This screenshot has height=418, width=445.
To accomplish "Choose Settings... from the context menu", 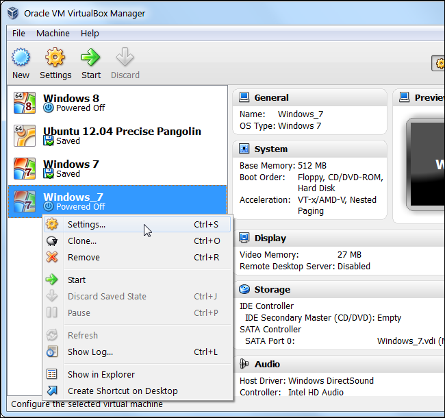I will [86, 225].
